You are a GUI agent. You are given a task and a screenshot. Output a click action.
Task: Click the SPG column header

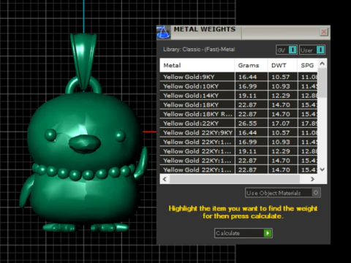307,65
